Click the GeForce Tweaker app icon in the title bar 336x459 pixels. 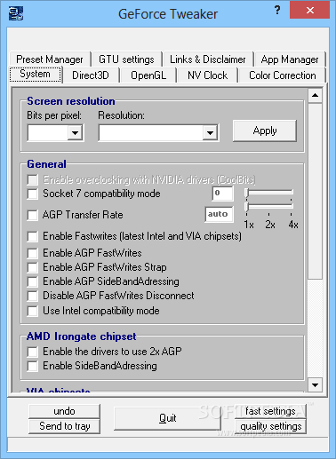point(16,13)
